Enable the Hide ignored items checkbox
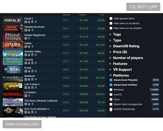Viewport: 163px width, 131px height. 111,19
